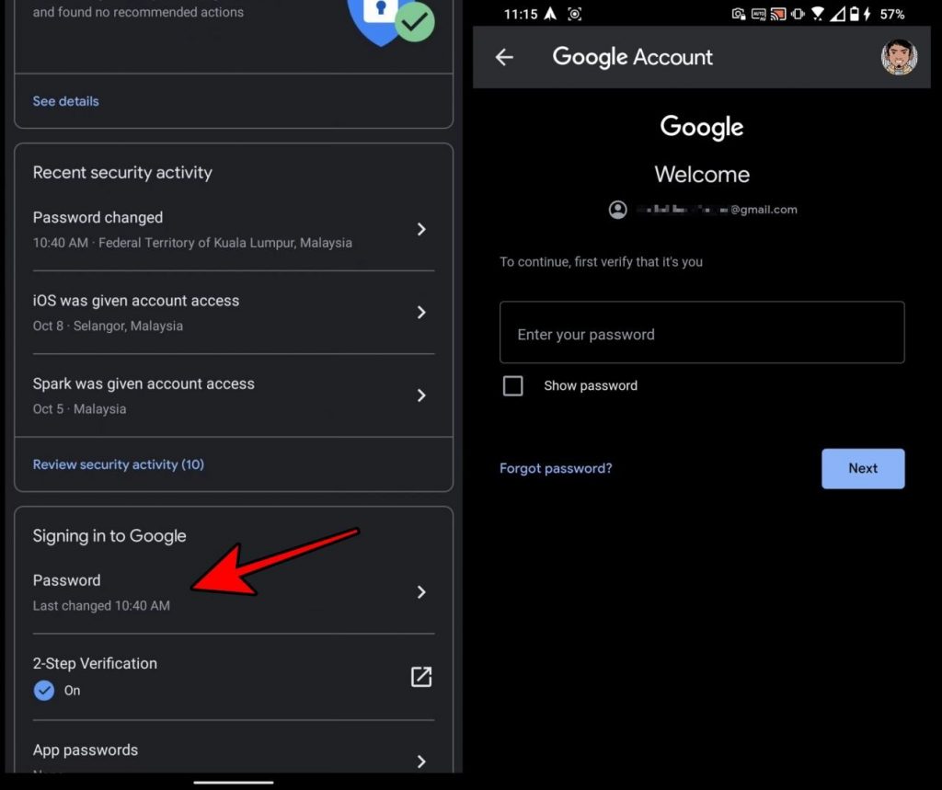This screenshot has width=942, height=790.
Task: Click the Signing in to Google heading
Action: [109, 536]
